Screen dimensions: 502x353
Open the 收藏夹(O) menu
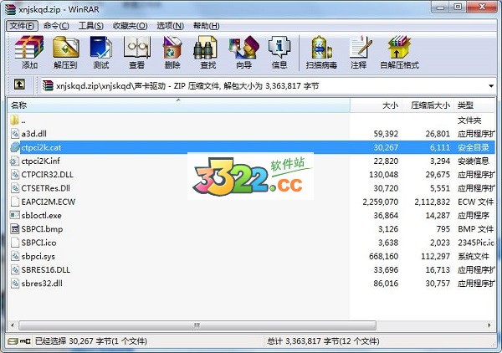130,26
